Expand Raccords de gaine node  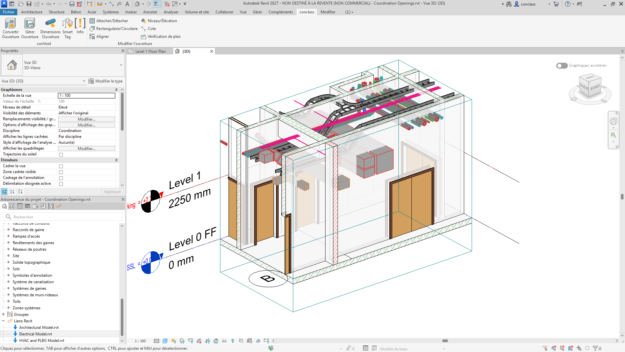[x=8, y=230]
